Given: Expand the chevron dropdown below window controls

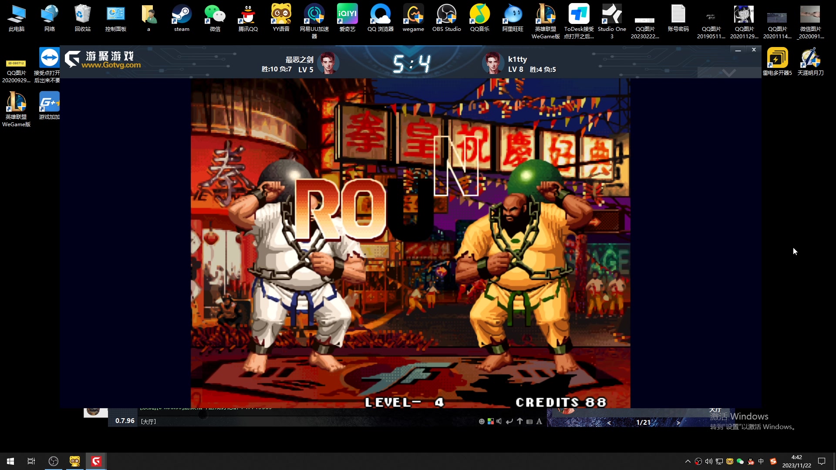Looking at the screenshot, I should (x=729, y=73).
